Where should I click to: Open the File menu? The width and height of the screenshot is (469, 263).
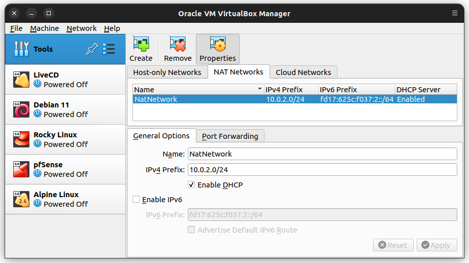click(16, 28)
